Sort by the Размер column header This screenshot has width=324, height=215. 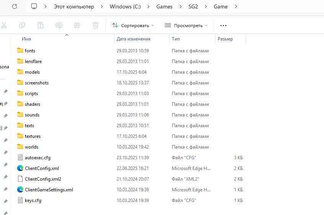click(x=225, y=39)
